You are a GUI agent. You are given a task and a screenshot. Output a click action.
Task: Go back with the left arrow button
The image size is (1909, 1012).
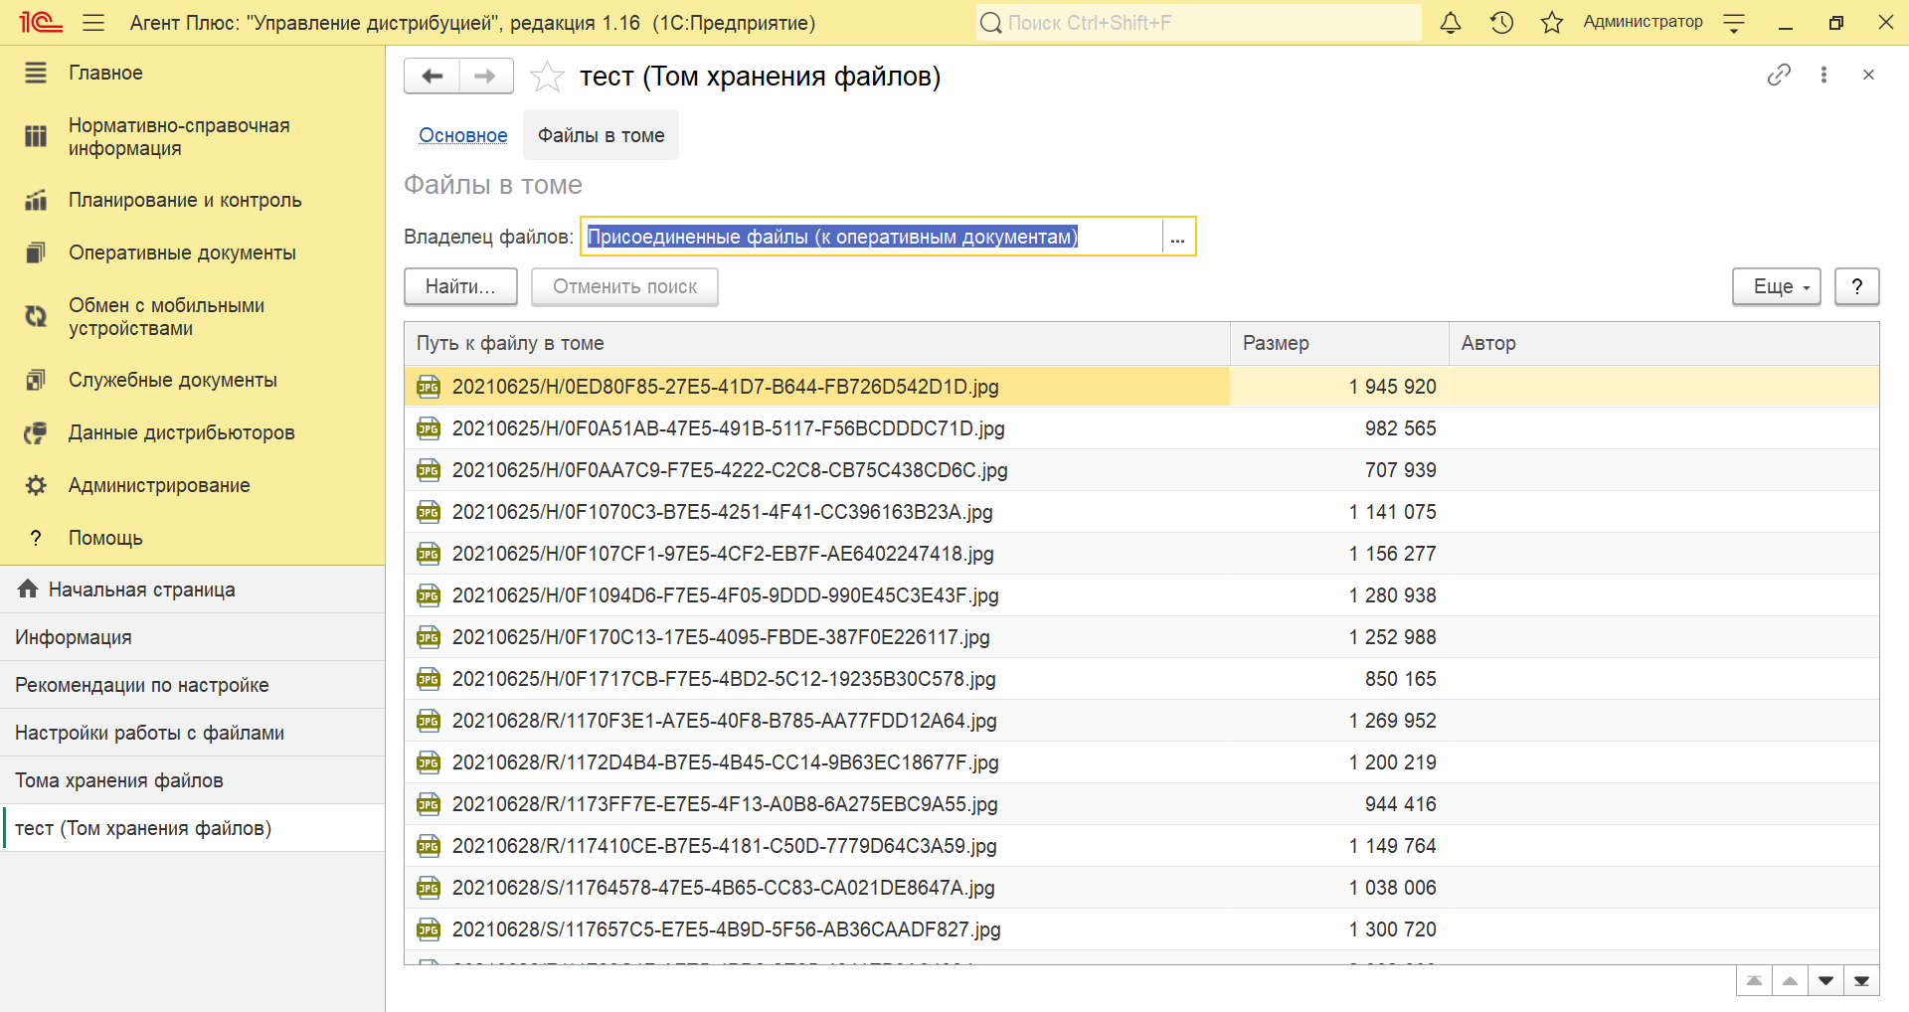432,76
